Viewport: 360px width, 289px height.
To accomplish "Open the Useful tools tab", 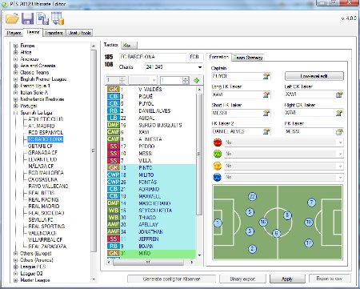I will (79, 33).
